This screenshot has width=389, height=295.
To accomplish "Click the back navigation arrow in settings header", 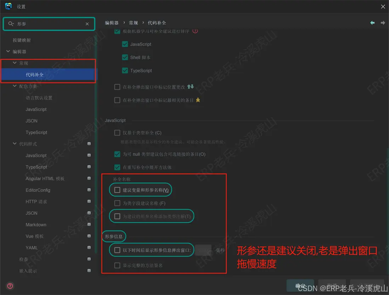I will [372, 22].
